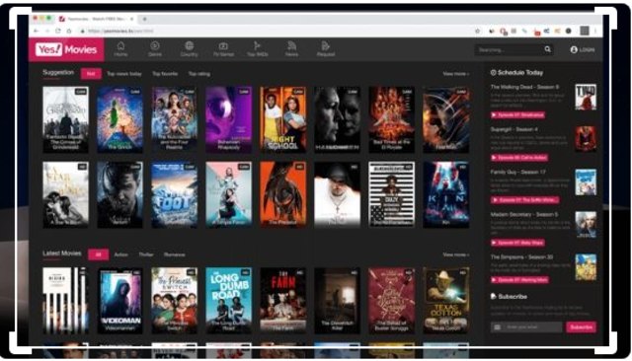Open the Family Guy Season 17 title

[517, 172]
